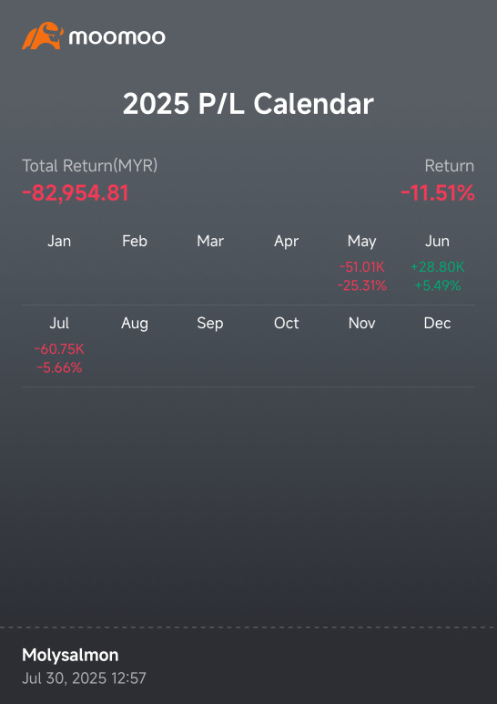This screenshot has width=497, height=704.
Task: Click the moomoo brand wordmark
Action: 117,36
